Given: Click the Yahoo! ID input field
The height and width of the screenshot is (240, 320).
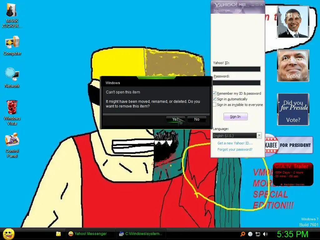Looking at the screenshot, I should (237, 69).
